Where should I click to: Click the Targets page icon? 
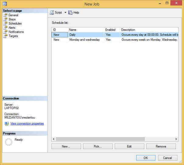click(5, 36)
